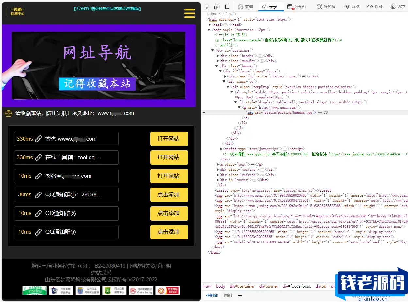Image resolution: width=408 pixels, height=302 pixels.
Task: Click ellipsis badge in div class header line
Action: point(260,56)
